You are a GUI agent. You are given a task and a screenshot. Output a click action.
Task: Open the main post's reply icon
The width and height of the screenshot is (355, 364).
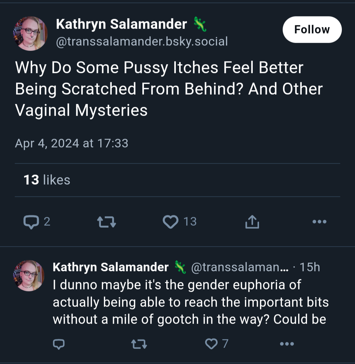[x=31, y=222]
